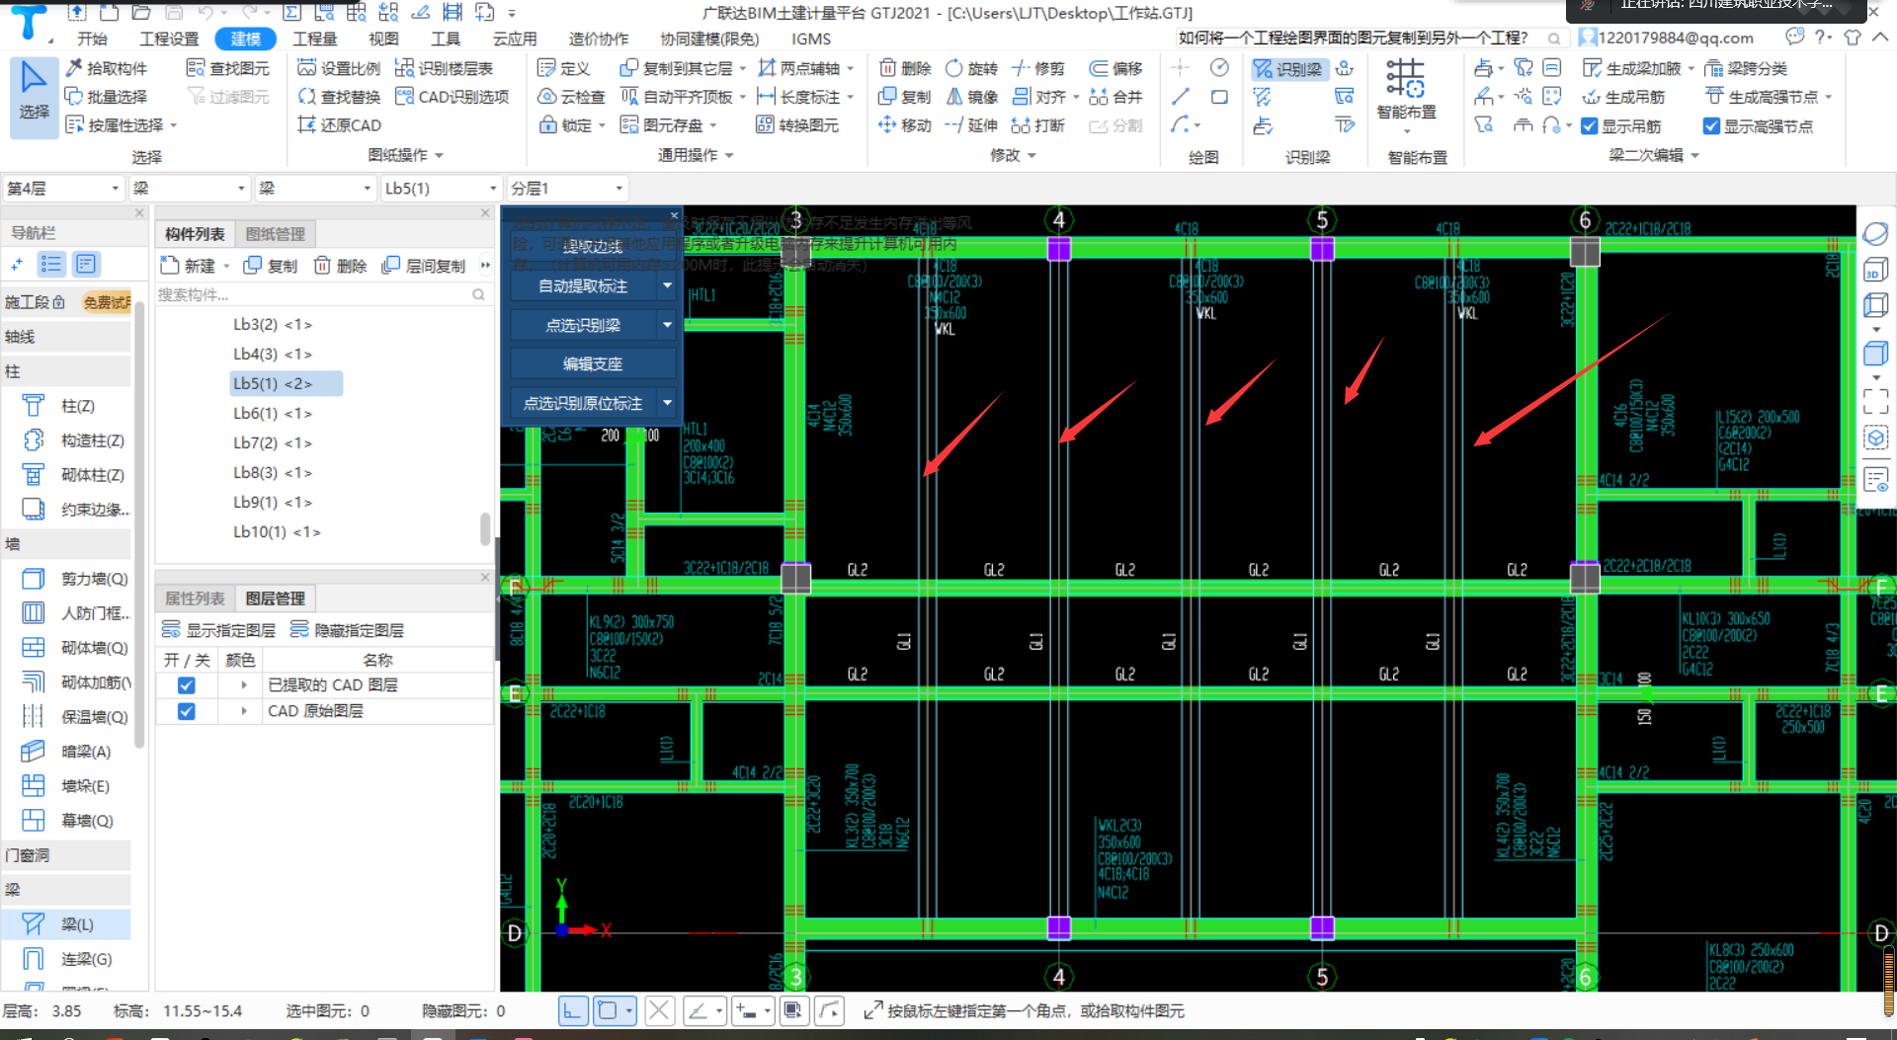Click 转换图元 convert element tool
Screen dimensions: 1897x1040
(x=797, y=125)
